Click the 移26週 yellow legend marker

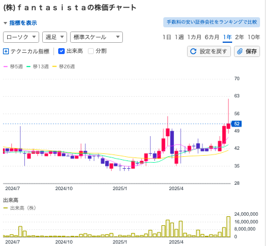(x=55, y=67)
